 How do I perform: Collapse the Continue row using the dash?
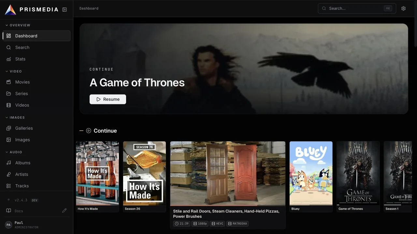click(x=81, y=131)
